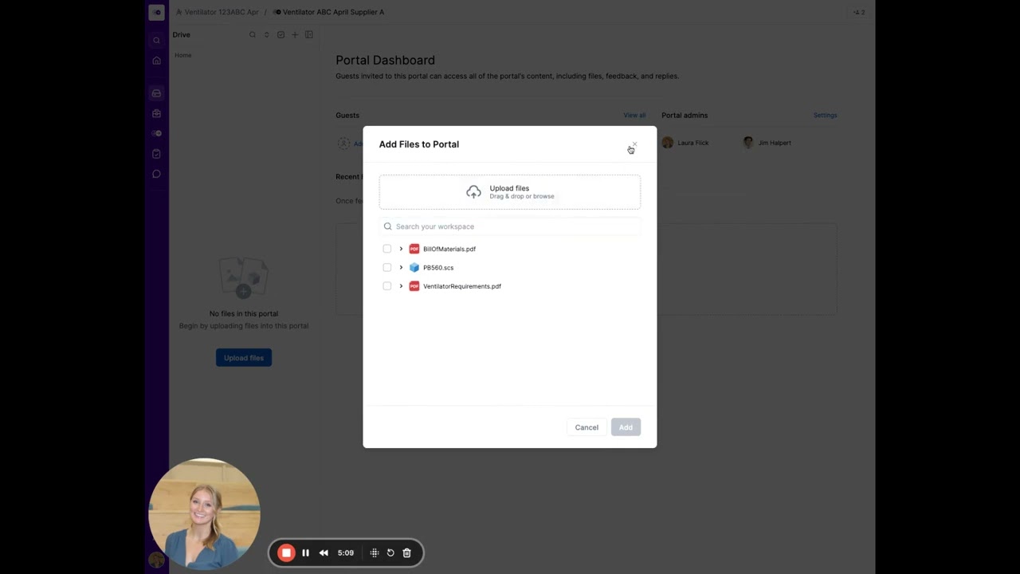
Task: Click Laura Flick's avatar
Action: point(668,143)
